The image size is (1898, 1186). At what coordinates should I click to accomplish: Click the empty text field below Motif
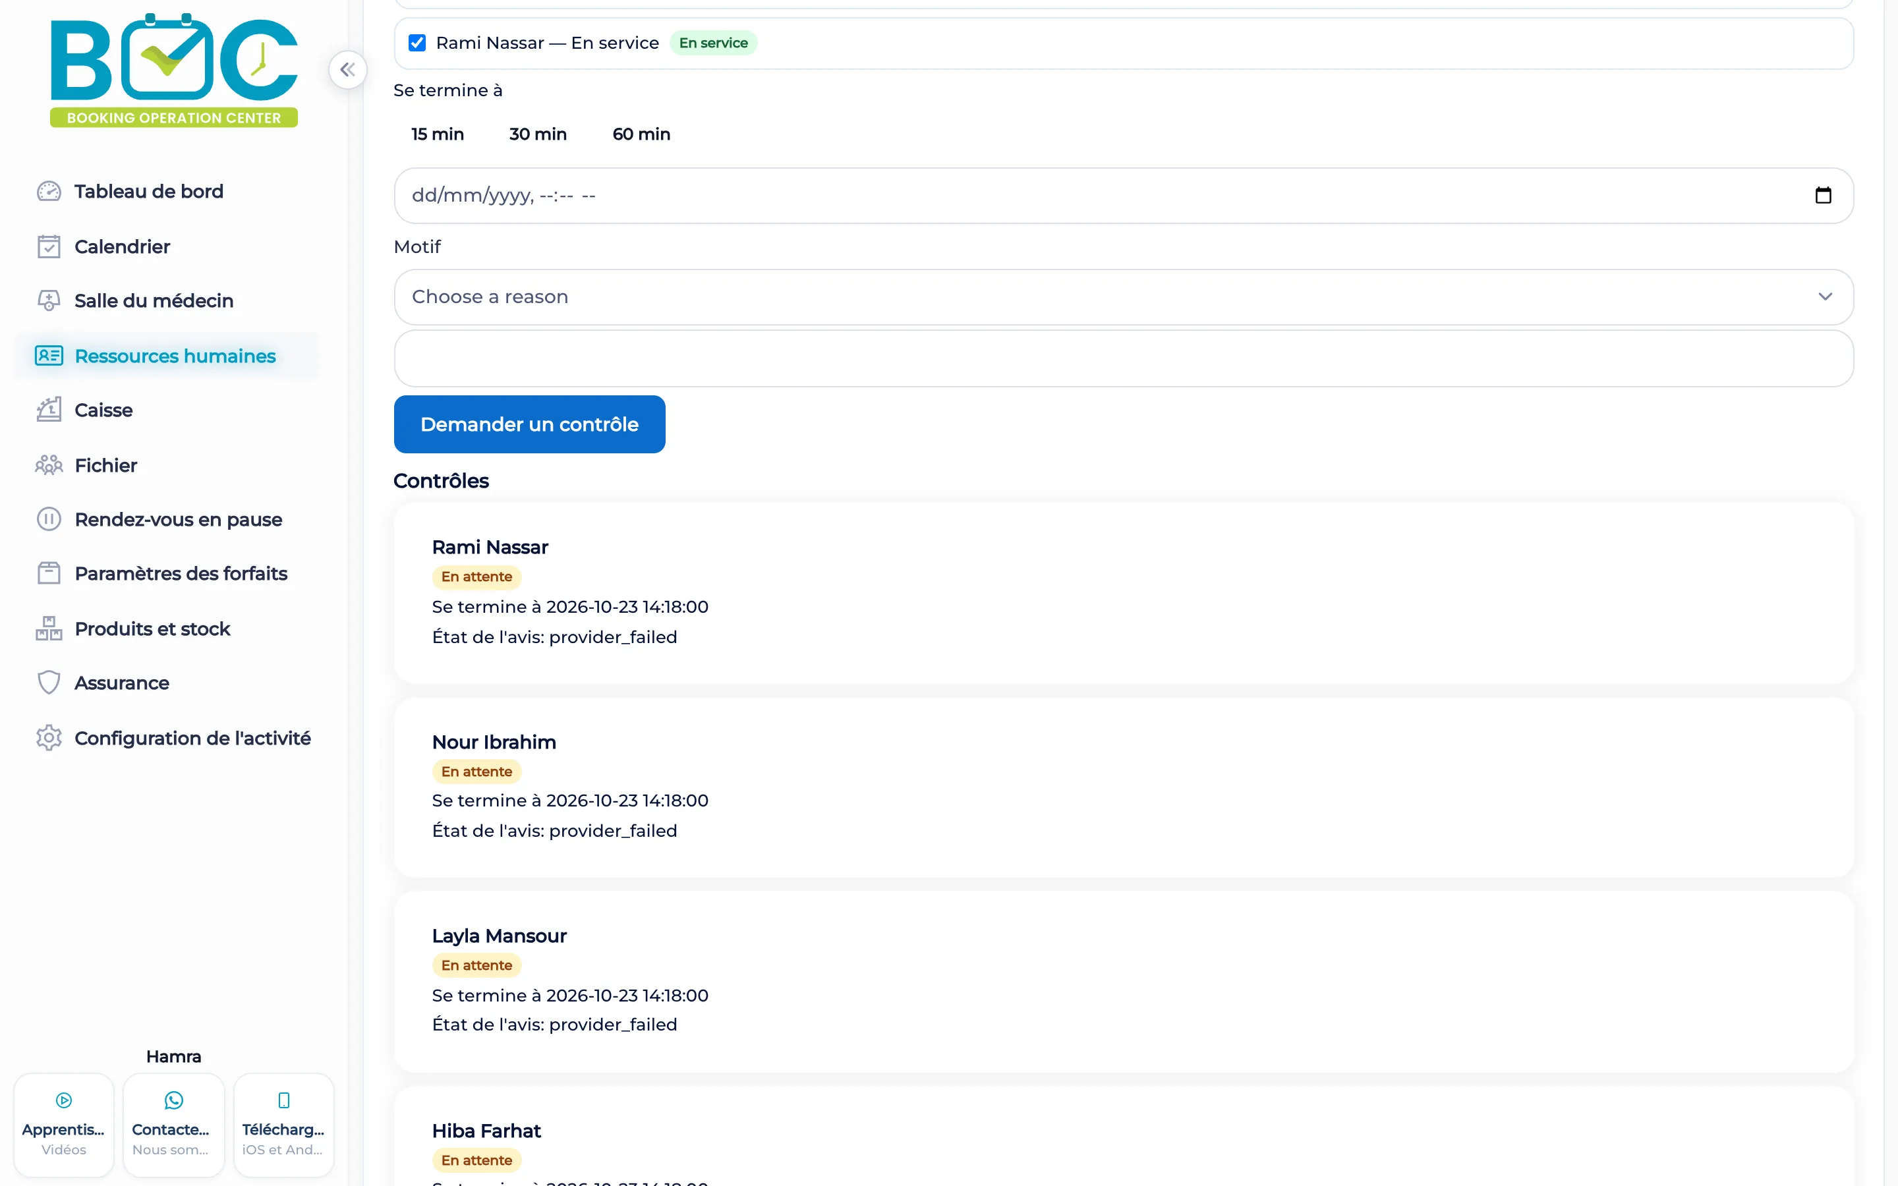(x=1123, y=358)
